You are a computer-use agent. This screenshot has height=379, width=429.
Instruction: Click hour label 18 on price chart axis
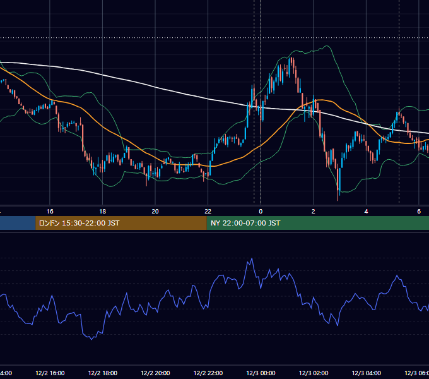click(x=103, y=212)
